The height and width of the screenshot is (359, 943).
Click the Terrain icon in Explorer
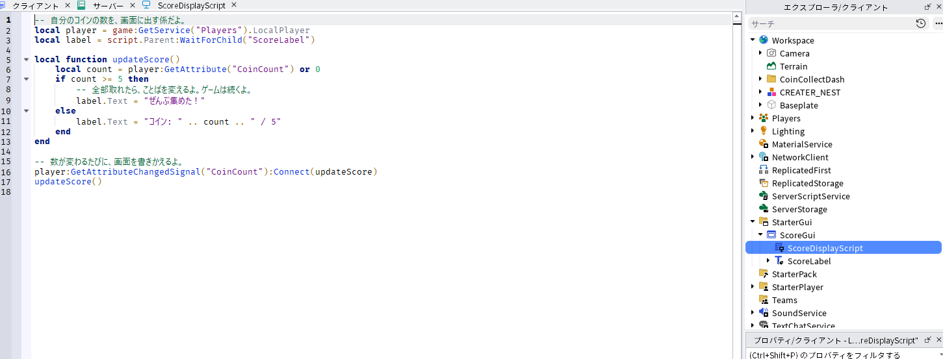pyautogui.click(x=771, y=66)
